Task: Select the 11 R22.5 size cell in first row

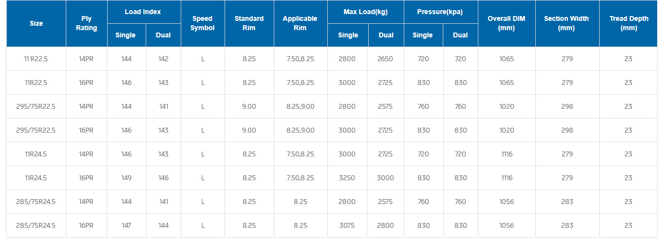Action: click(36, 59)
